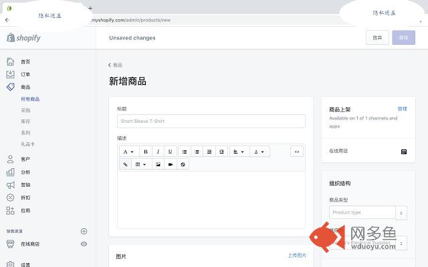Open 营销 marketing in the sidebar
Screen dimensions: 428x267
click(25, 185)
